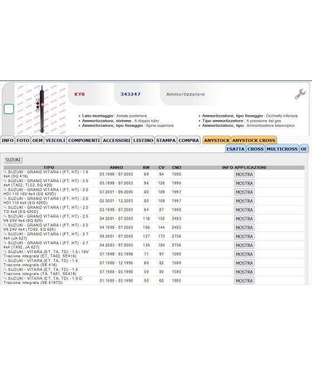This screenshot has height=366, width=312.
Task: Click MOSTRA for Vitara 1.9 D SE 419TD
Action: [244, 281]
